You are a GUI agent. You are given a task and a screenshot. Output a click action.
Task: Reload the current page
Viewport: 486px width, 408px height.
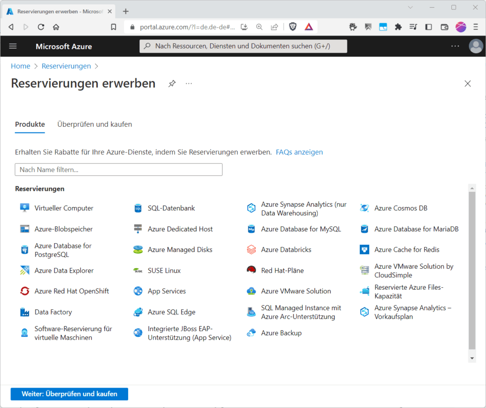tap(41, 27)
